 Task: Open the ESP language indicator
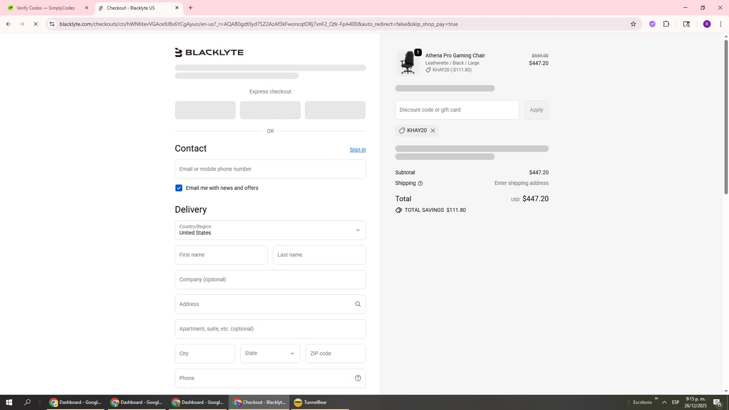[x=676, y=402]
